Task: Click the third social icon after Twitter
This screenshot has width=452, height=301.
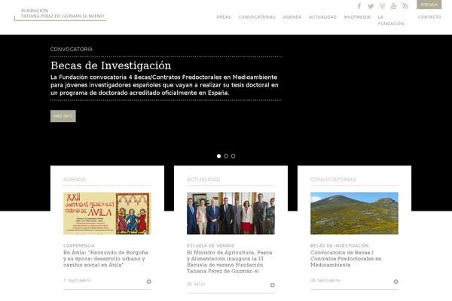Action: [x=382, y=6]
